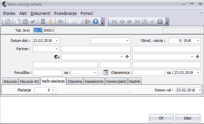This screenshot has height=124, width=204.
Task: Open the Porudžba sa date dropdown
Action: point(95,73)
